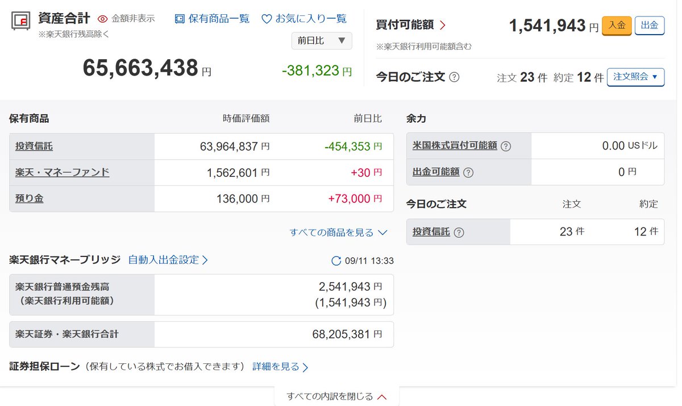Open 投資信託 in 今日のご注文 table
Viewport: 682px width, 406px height.
431,231
